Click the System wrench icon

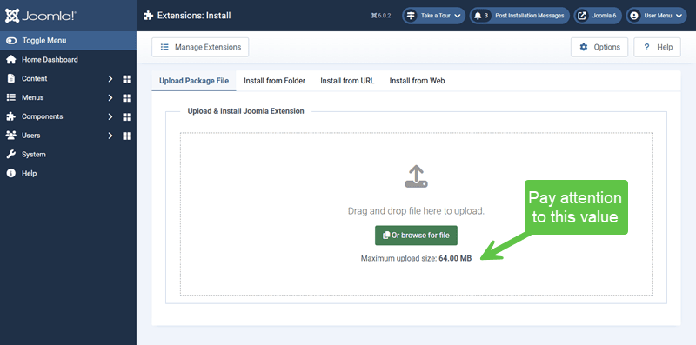[x=11, y=155]
